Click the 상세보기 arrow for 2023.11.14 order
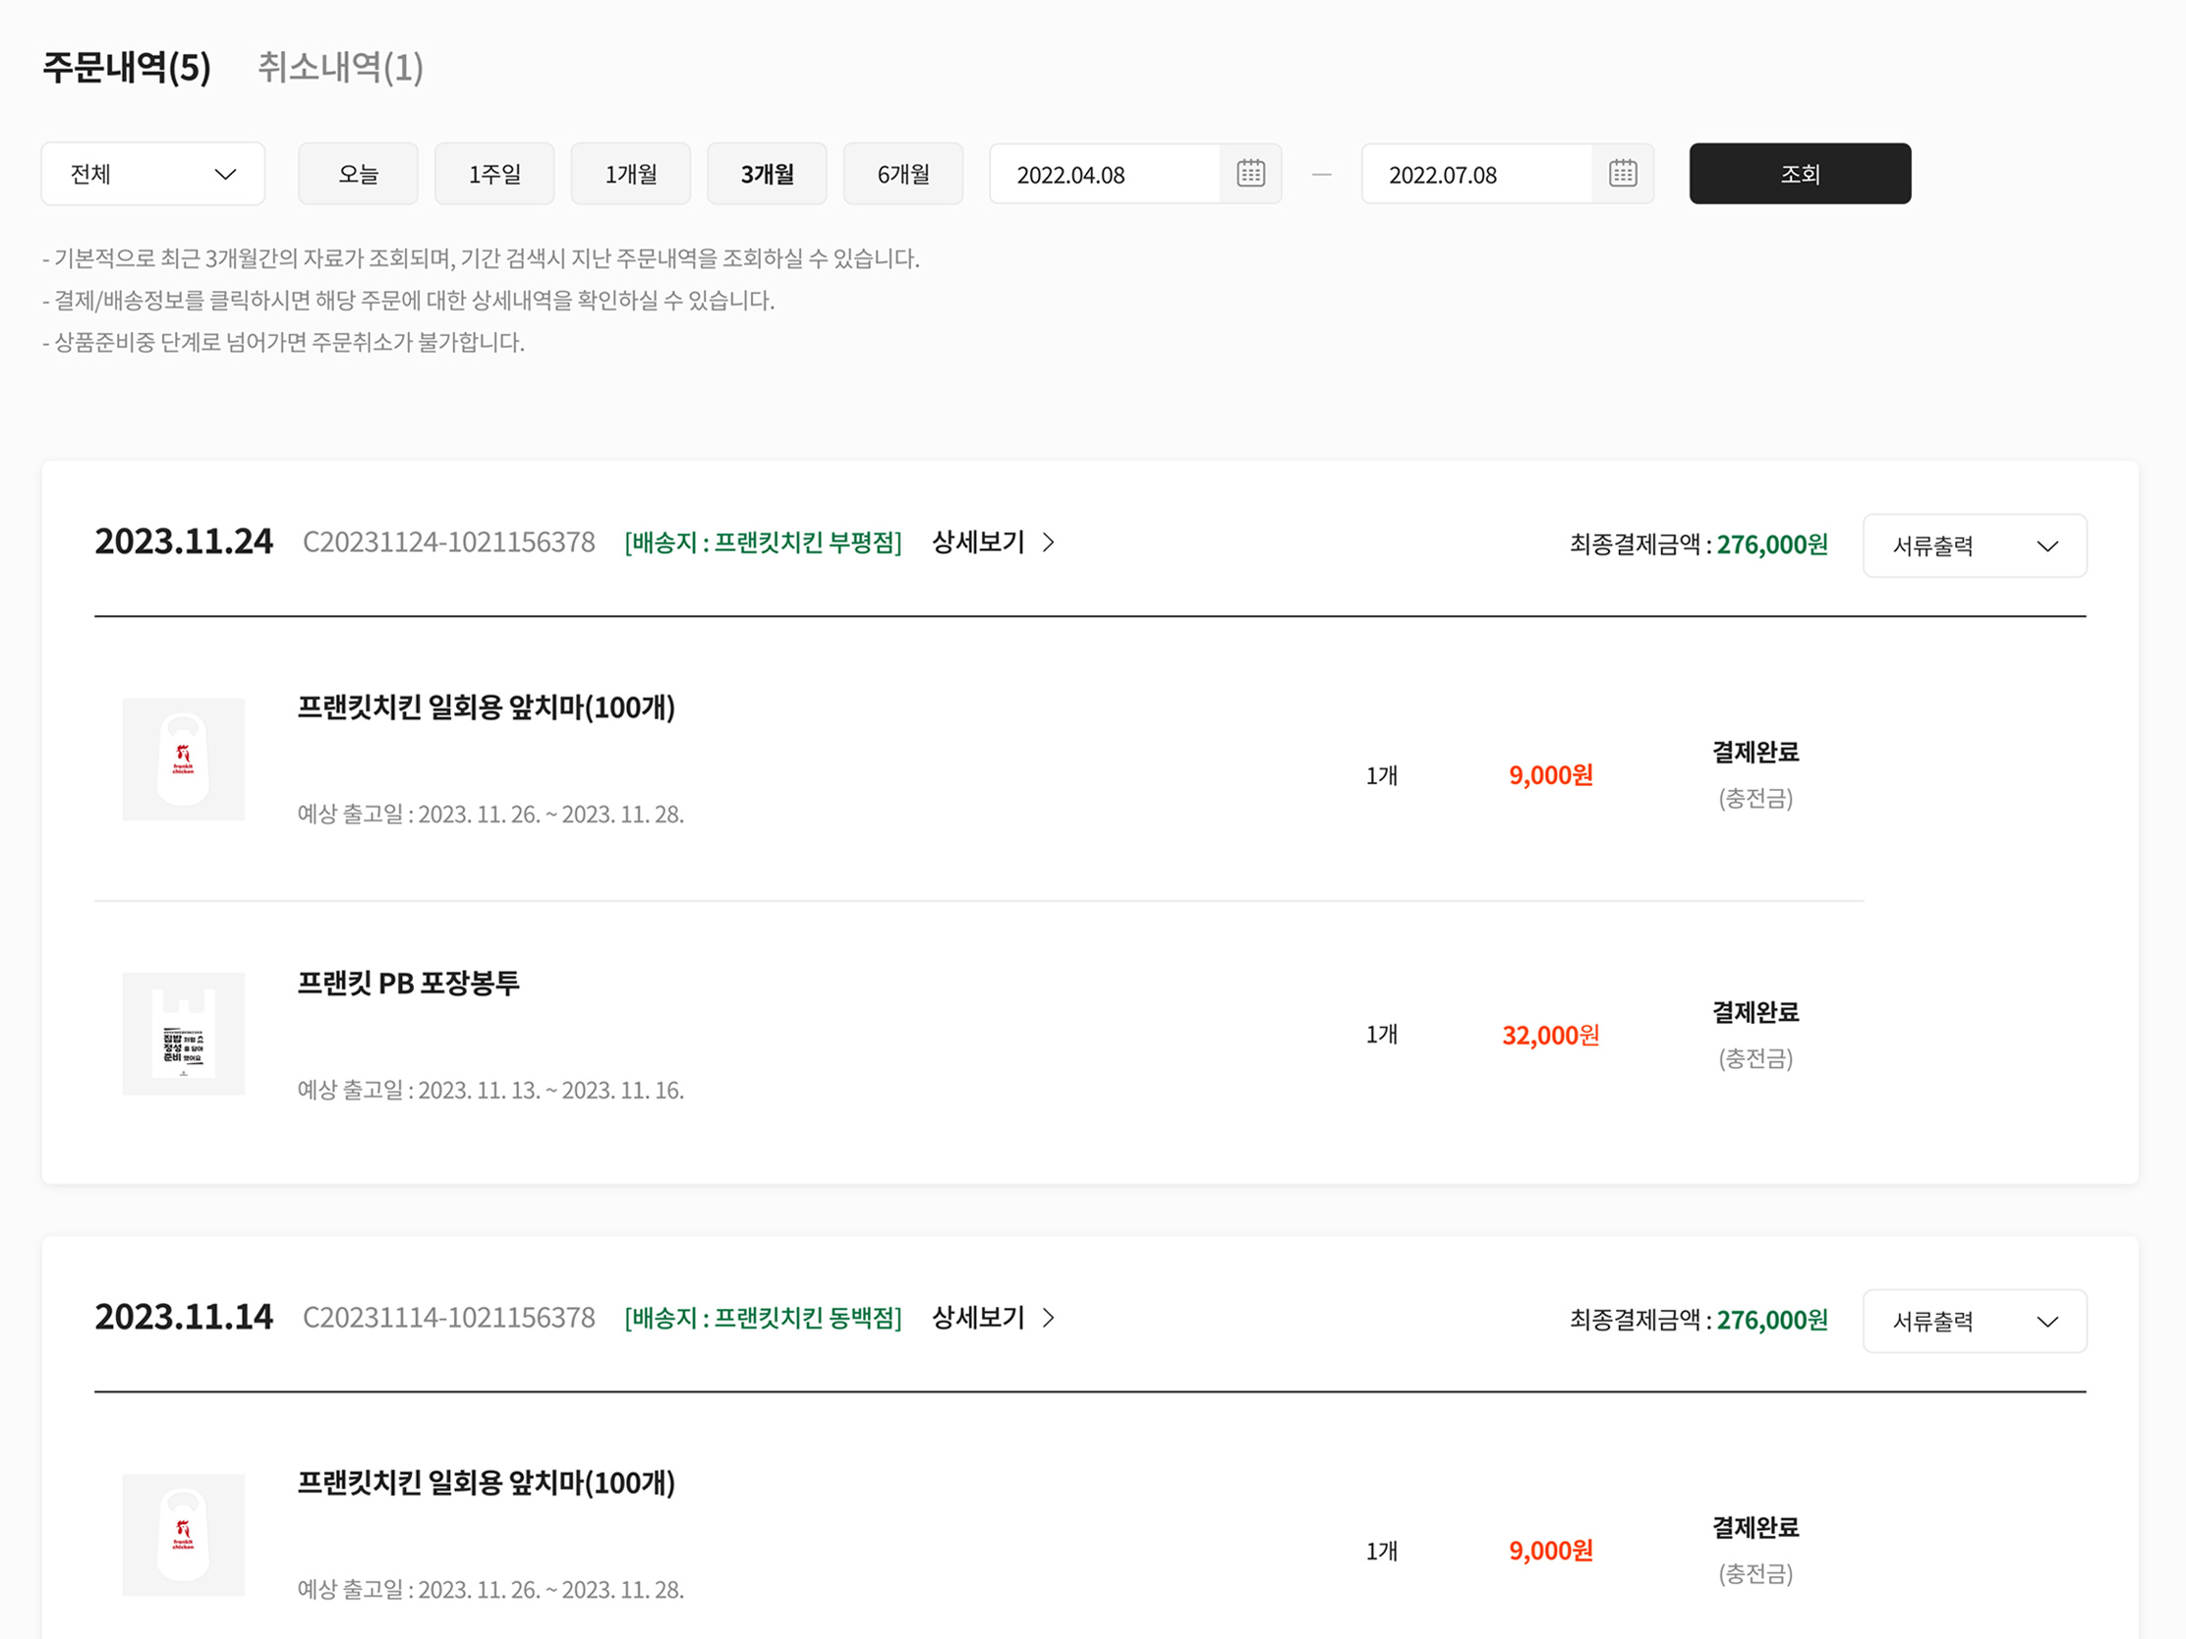2186x1639 pixels. coord(1049,1318)
